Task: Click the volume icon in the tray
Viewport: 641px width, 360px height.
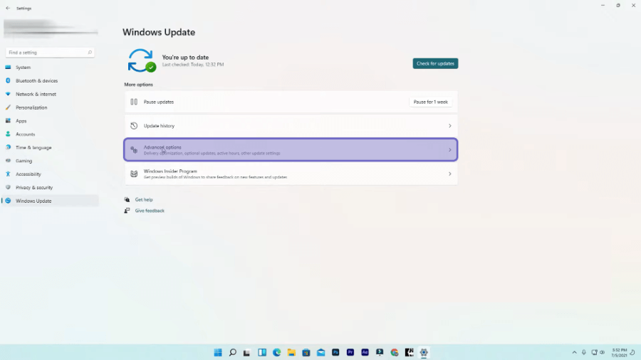Action: click(602, 353)
